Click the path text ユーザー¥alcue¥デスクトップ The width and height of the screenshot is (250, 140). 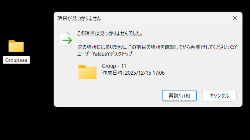point(105,54)
